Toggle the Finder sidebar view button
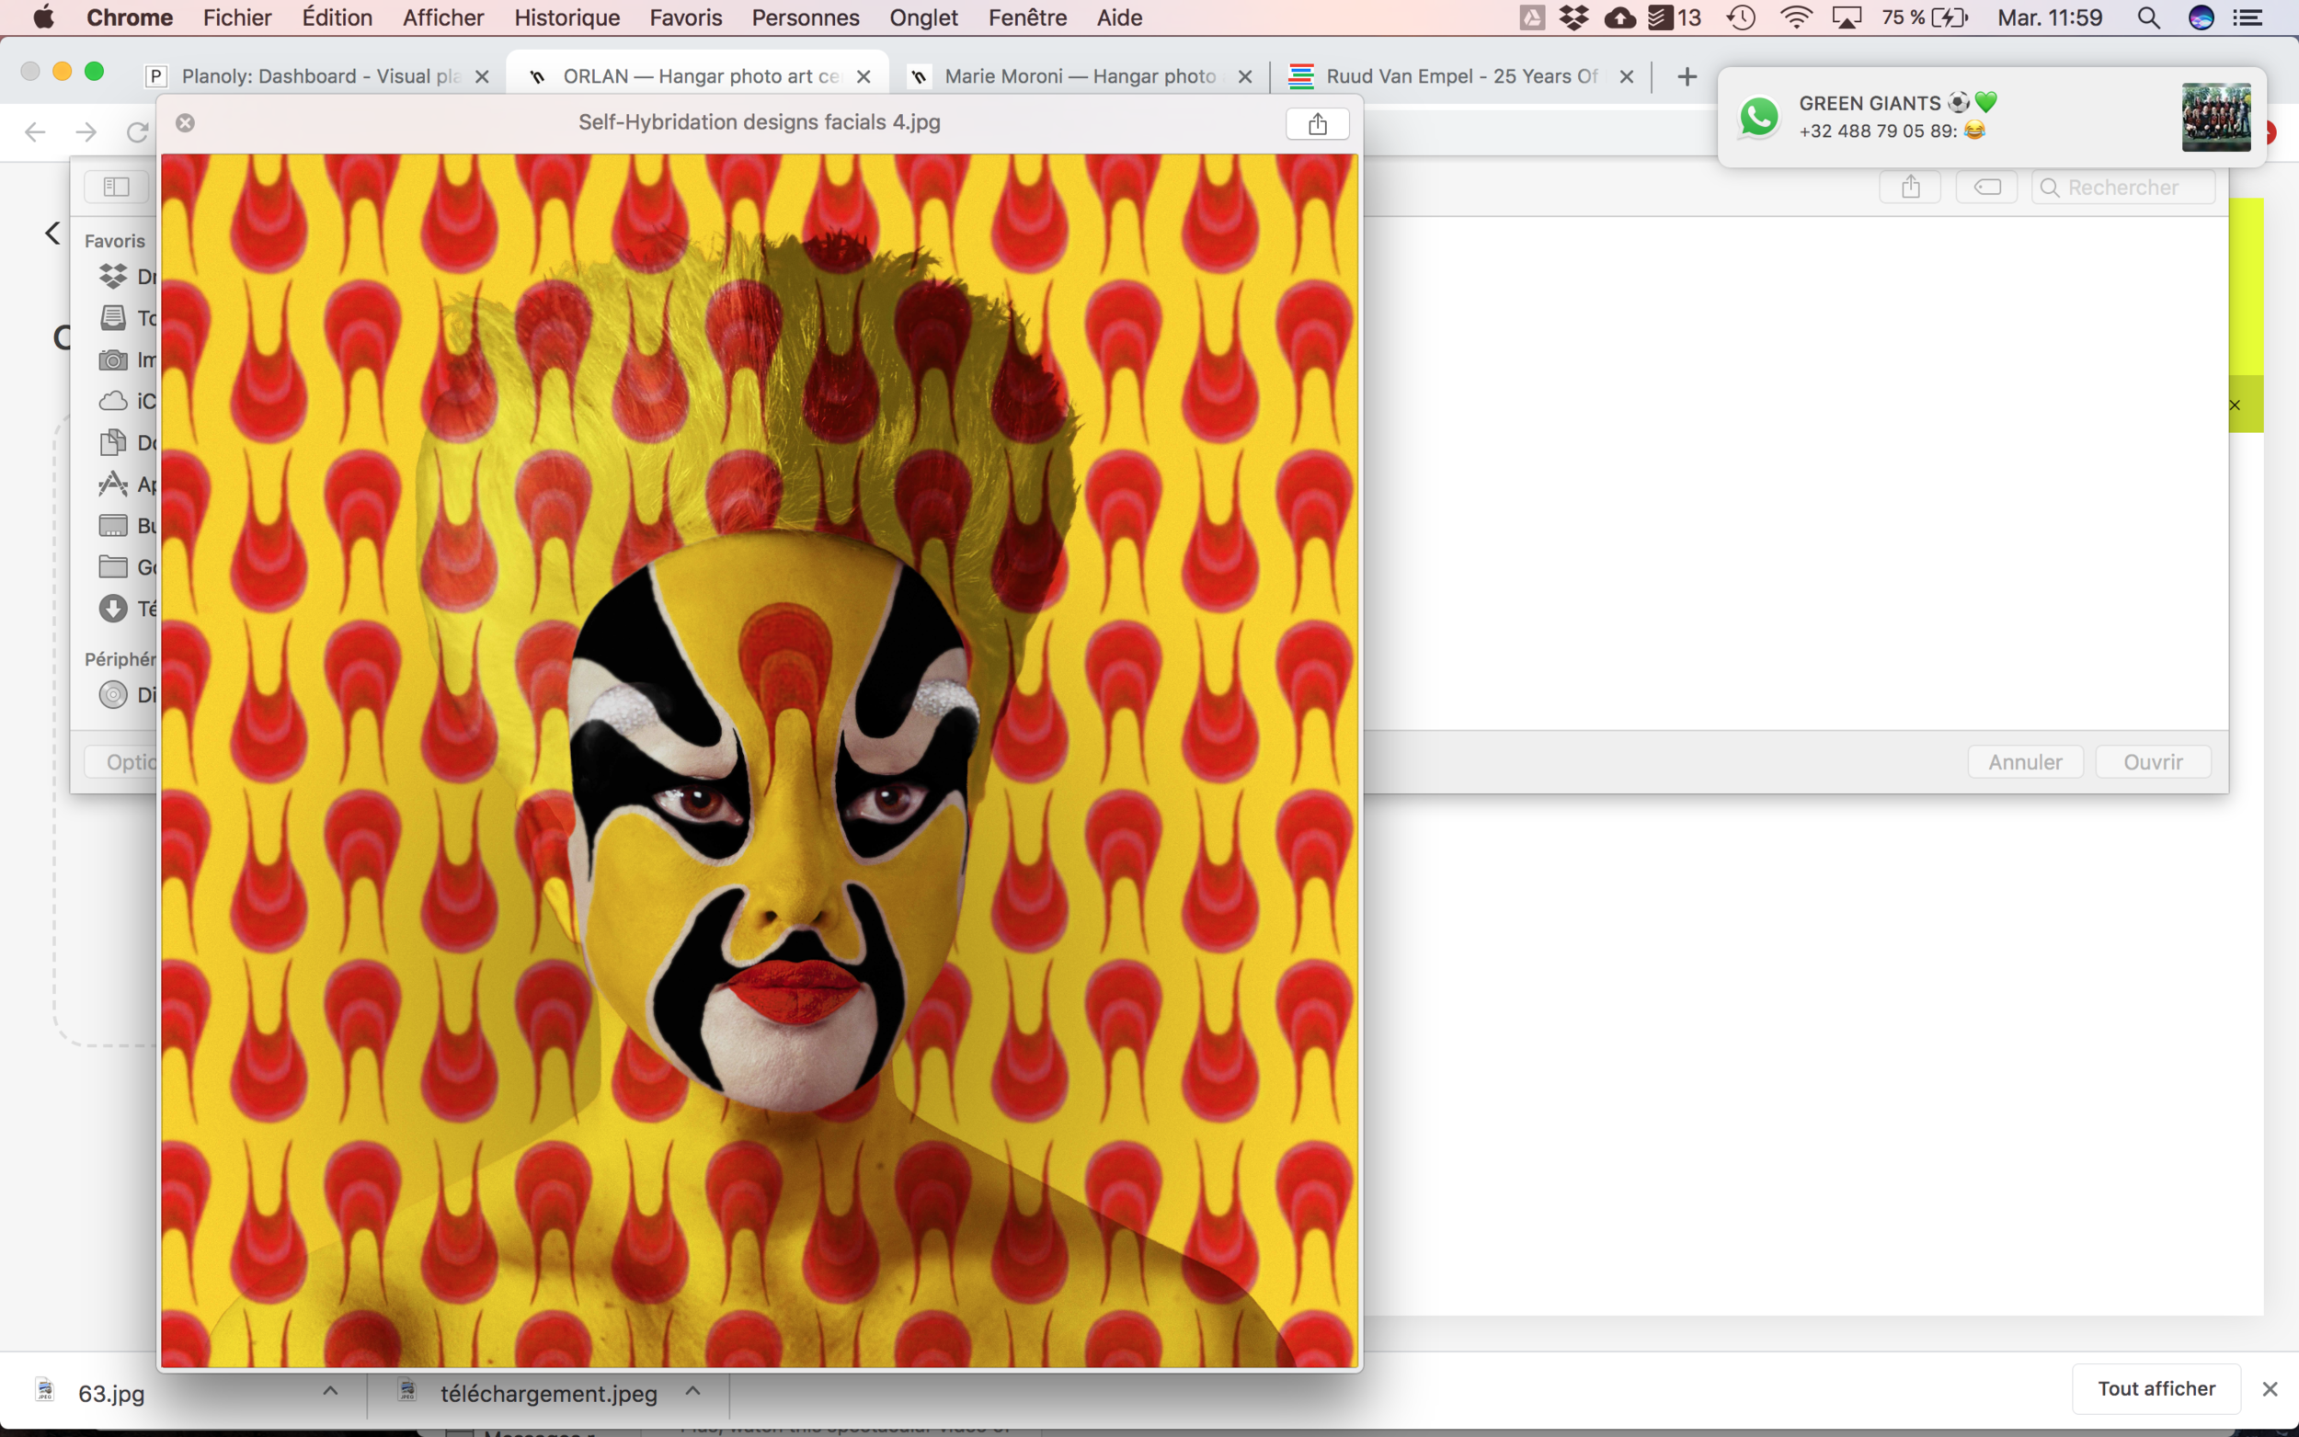2299x1437 pixels. click(116, 187)
